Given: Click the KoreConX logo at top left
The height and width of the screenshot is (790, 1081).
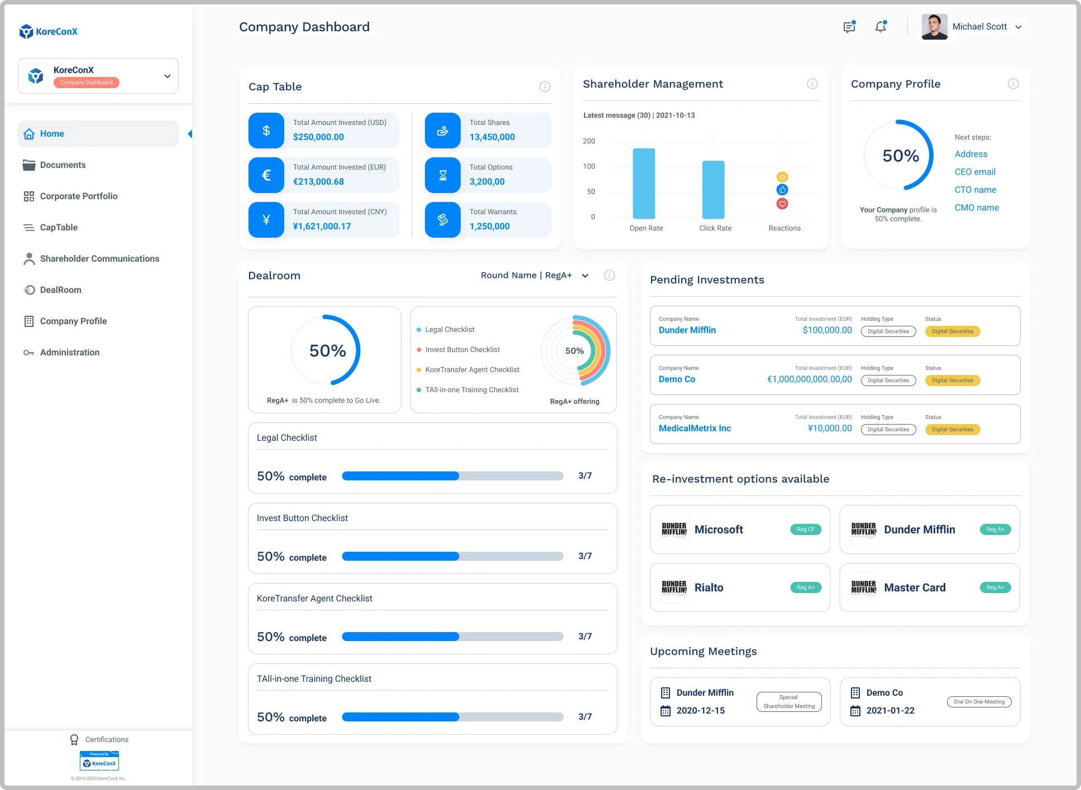Looking at the screenshot, I should tap(49, 31).
